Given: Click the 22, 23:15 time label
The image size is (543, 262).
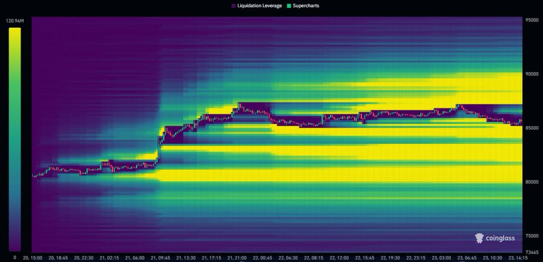Looking at the screenshot, I should click(416, 258).
